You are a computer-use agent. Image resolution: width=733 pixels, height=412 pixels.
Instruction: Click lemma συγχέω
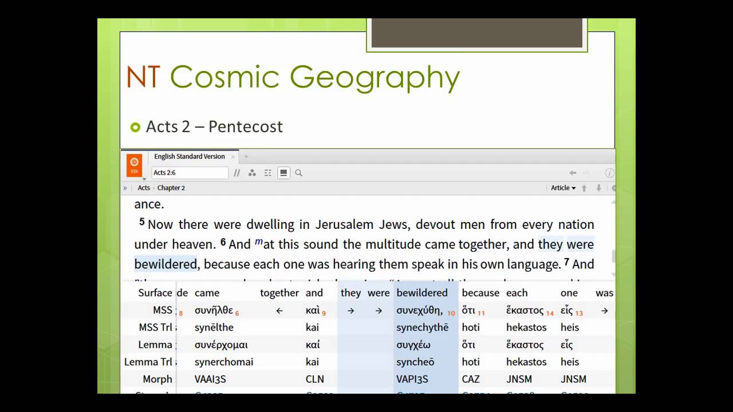(413, 344)
